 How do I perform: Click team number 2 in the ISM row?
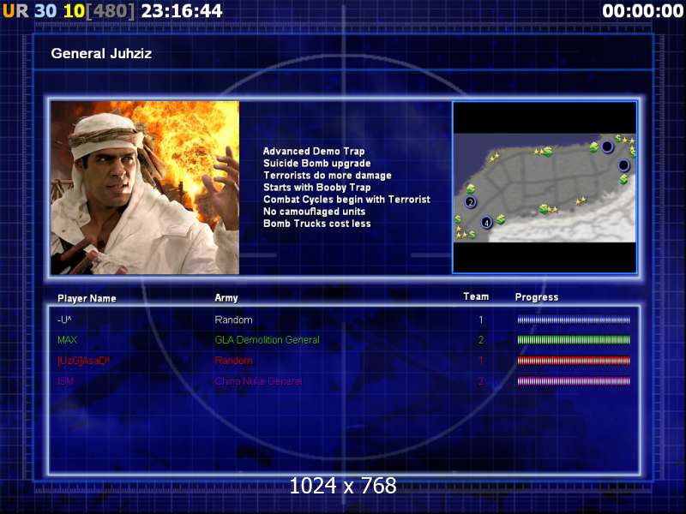pos(481,381)
